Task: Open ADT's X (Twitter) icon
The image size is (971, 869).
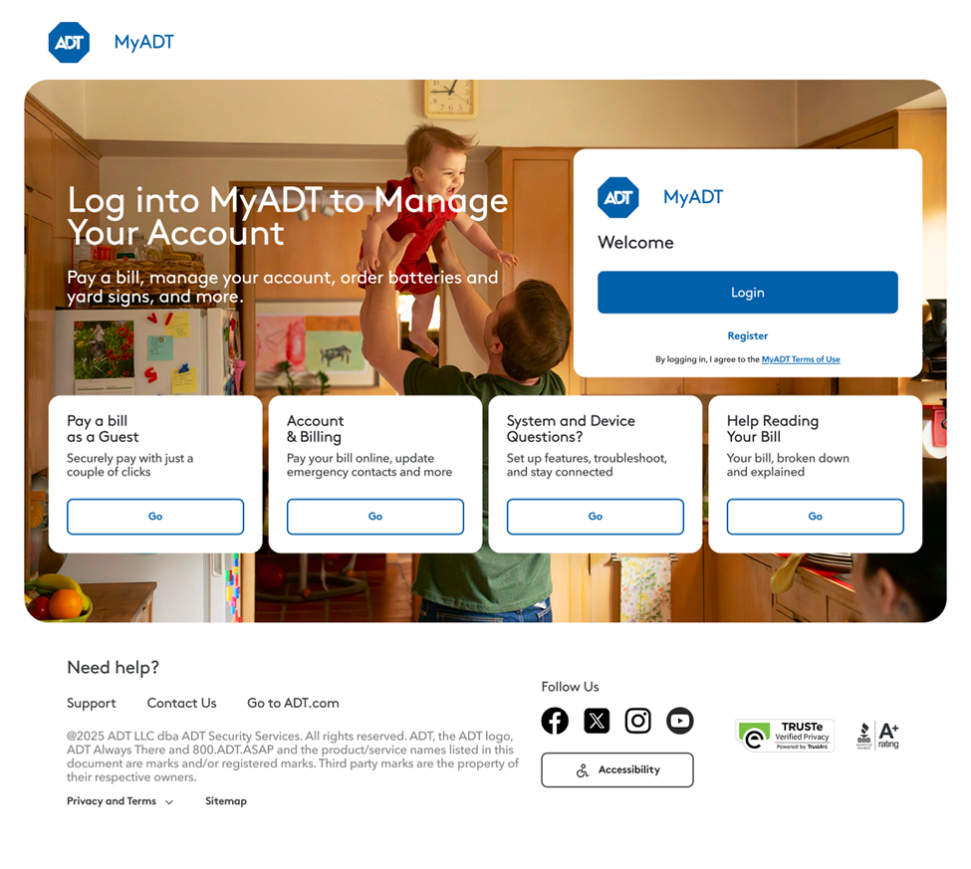Action: tap(597, 721)
